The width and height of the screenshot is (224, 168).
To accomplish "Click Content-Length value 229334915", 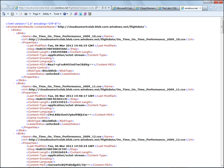I will (x=59, y=102).
